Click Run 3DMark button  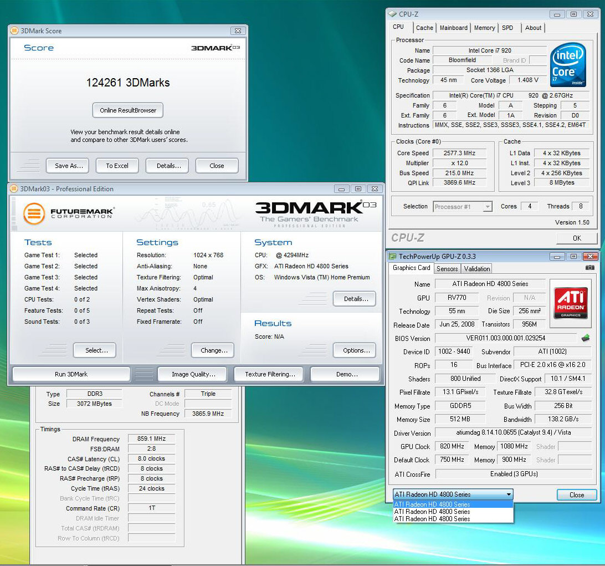click(x=71, y=374)
